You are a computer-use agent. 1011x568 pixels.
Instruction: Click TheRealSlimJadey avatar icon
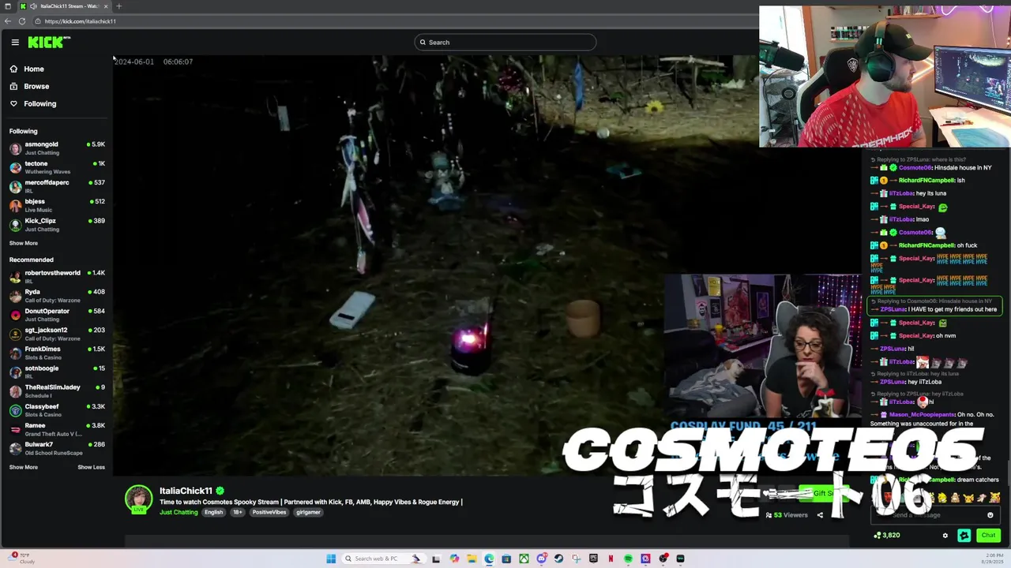click(x=16, y=391)
